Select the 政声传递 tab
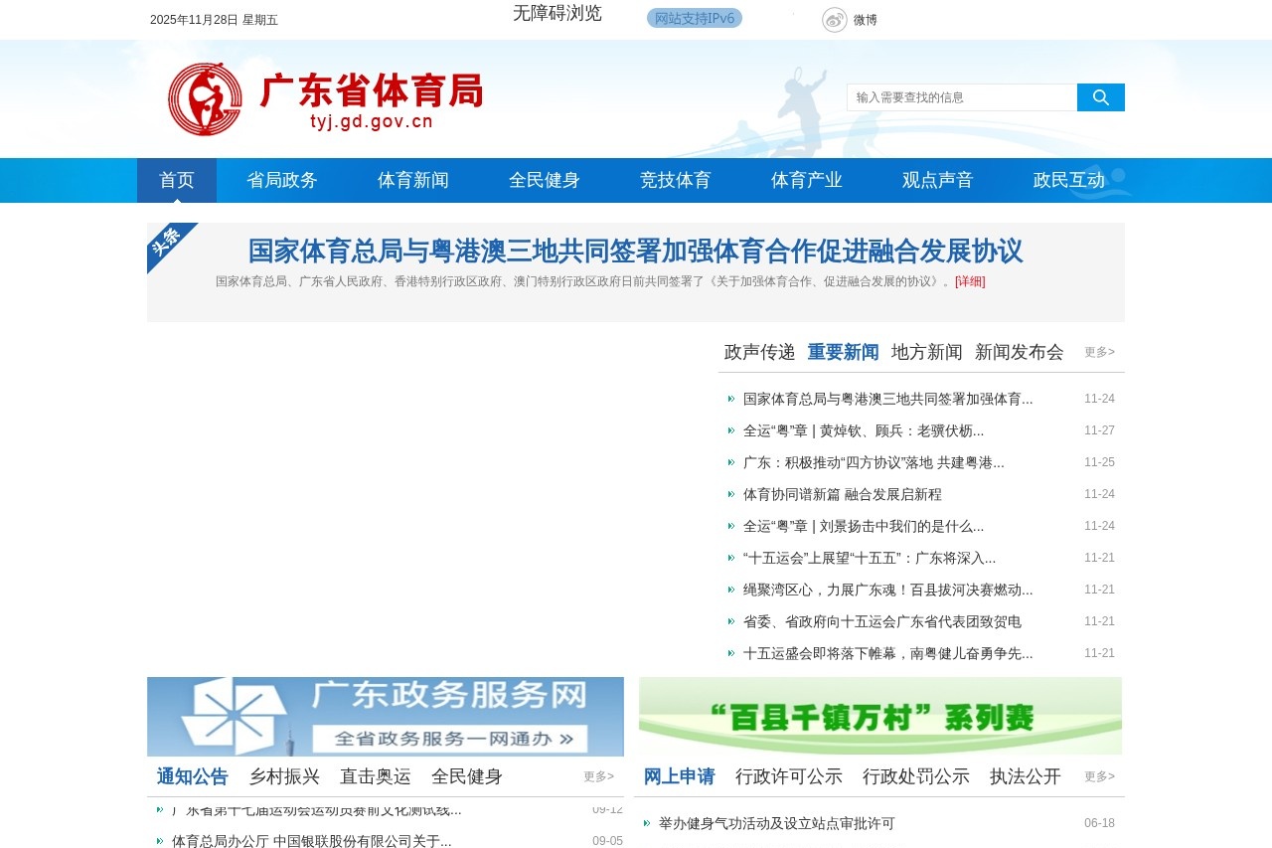This screenshot has height=848, width=1272. point(759,353)
